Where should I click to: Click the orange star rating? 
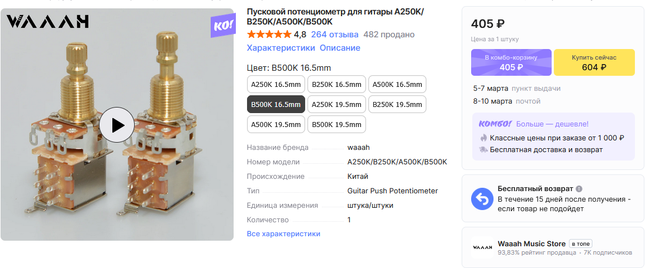[269, 35]
